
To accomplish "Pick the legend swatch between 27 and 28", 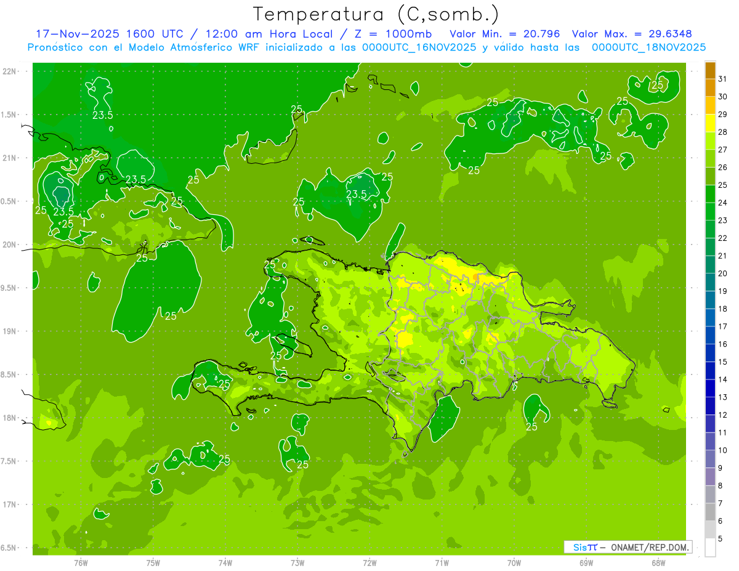I will tap(710, 140).
